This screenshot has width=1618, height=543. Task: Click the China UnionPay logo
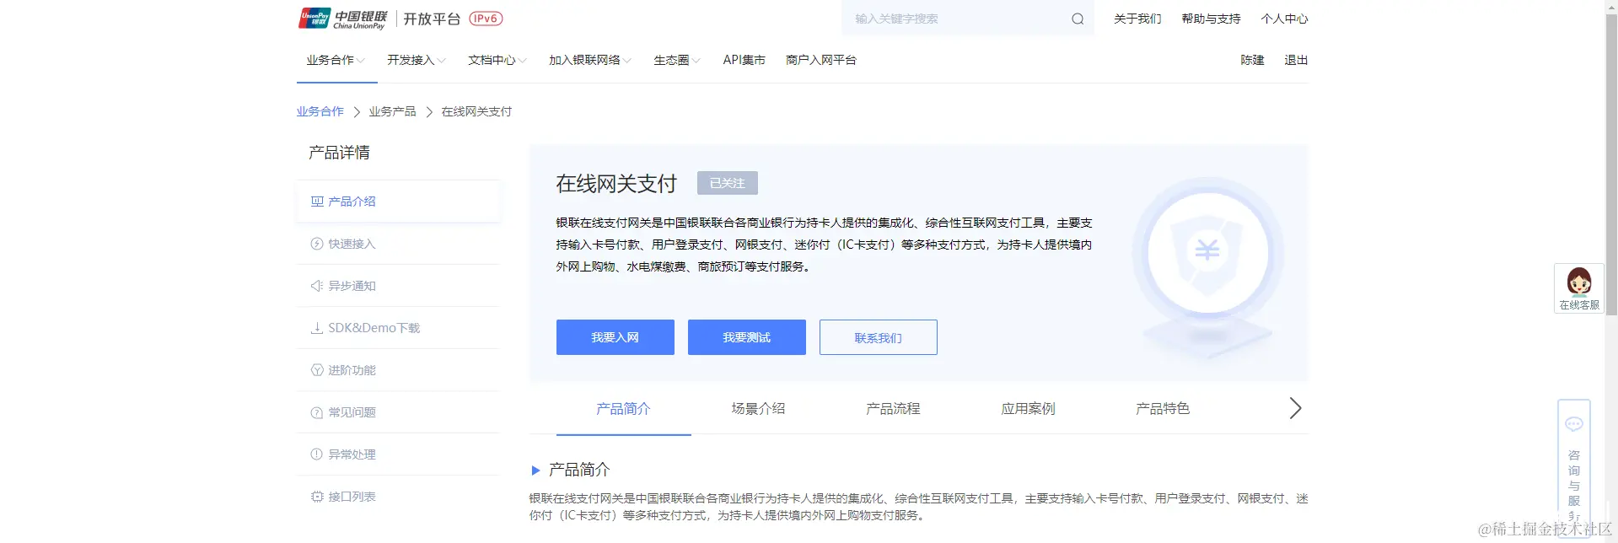(x=343, y=19)
